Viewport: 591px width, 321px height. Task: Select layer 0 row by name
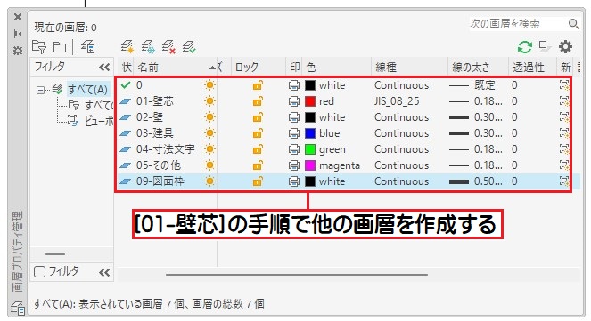click(139, 85)
